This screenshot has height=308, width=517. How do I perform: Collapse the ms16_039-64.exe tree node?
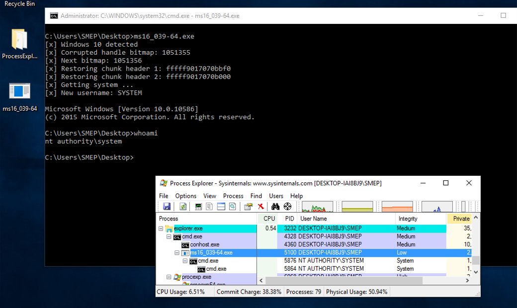[177, 253]
